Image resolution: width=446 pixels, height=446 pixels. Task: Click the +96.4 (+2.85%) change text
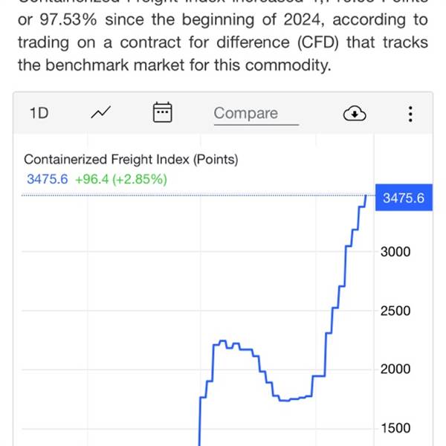(121, 179)
